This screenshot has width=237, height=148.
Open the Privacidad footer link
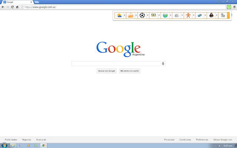pos(169,140)
